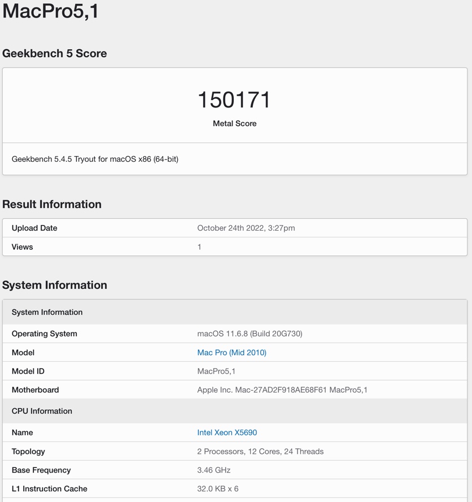Click the Motherboard label
This screenshot has width=472, height=502.
pyautogui.click(x=35, y=390)
